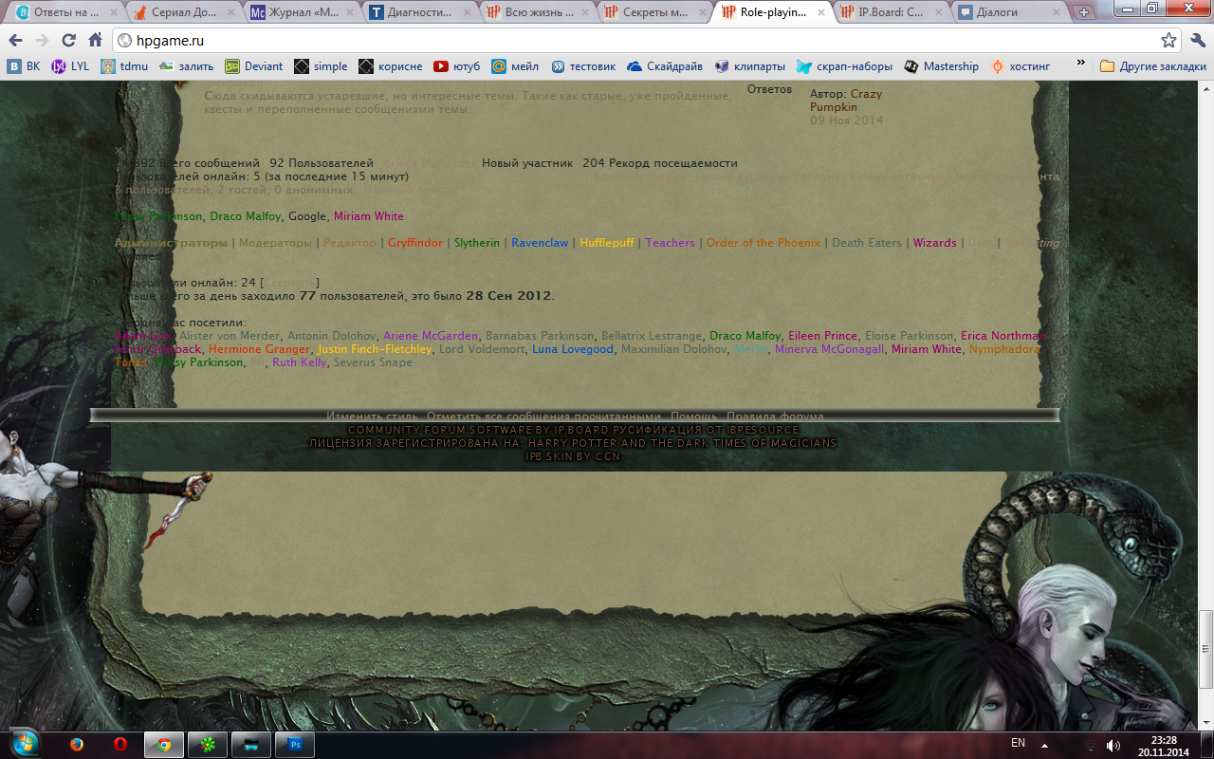The height and width of the screenshot is (759, 1214).
Task: Open Opera from the taskbar
Action: 121,745
